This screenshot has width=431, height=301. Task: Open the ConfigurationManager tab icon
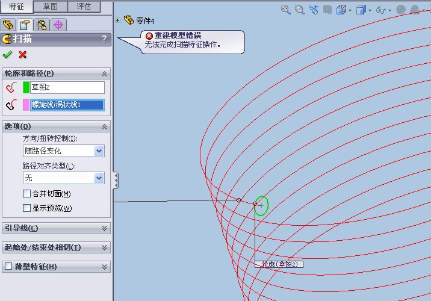42,25
